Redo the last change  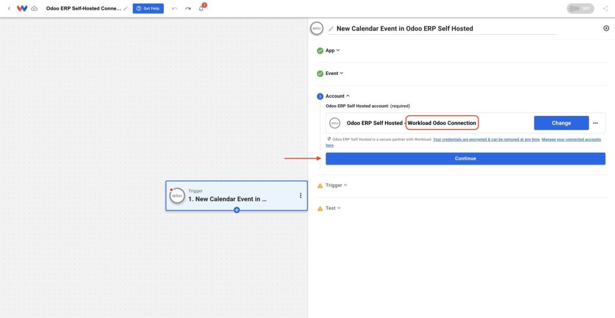coord(188,8)
